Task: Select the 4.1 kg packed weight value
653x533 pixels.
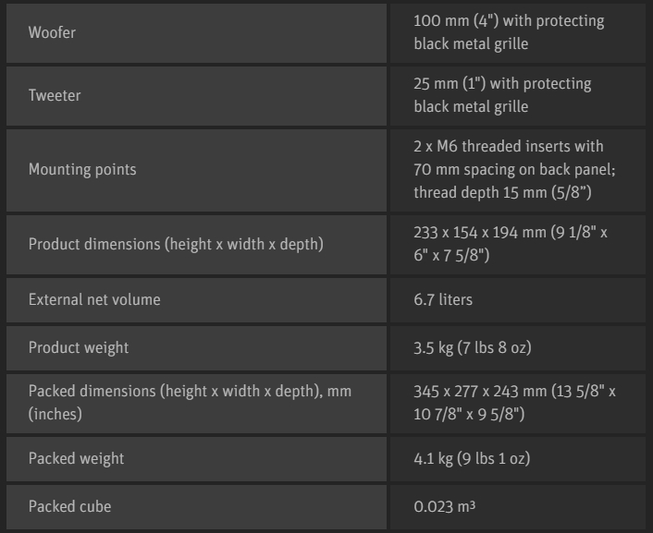Action: click(472, 458)
